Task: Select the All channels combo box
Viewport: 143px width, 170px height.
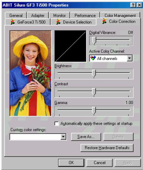Action: pos(111,58)
